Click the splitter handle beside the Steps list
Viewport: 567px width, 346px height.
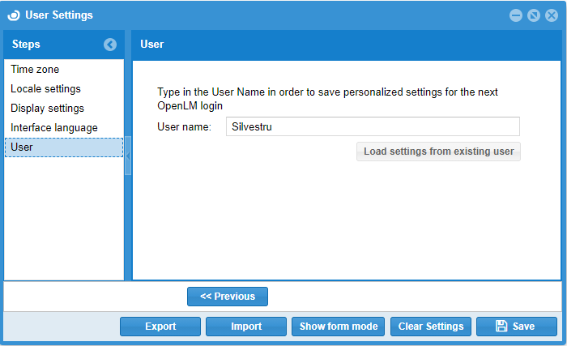[127, 156]
